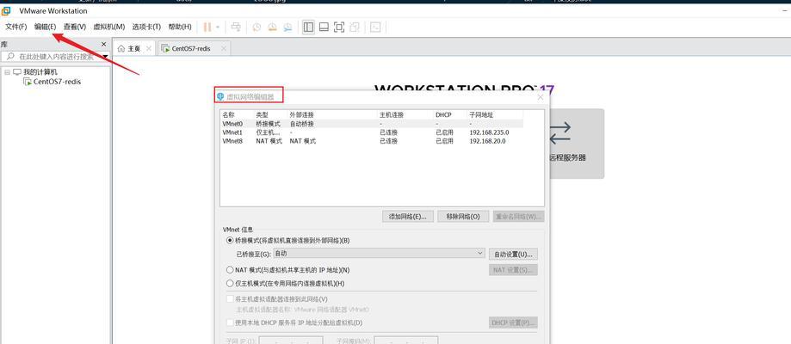
Task: Click the 名称 column header
Action: 229,115
